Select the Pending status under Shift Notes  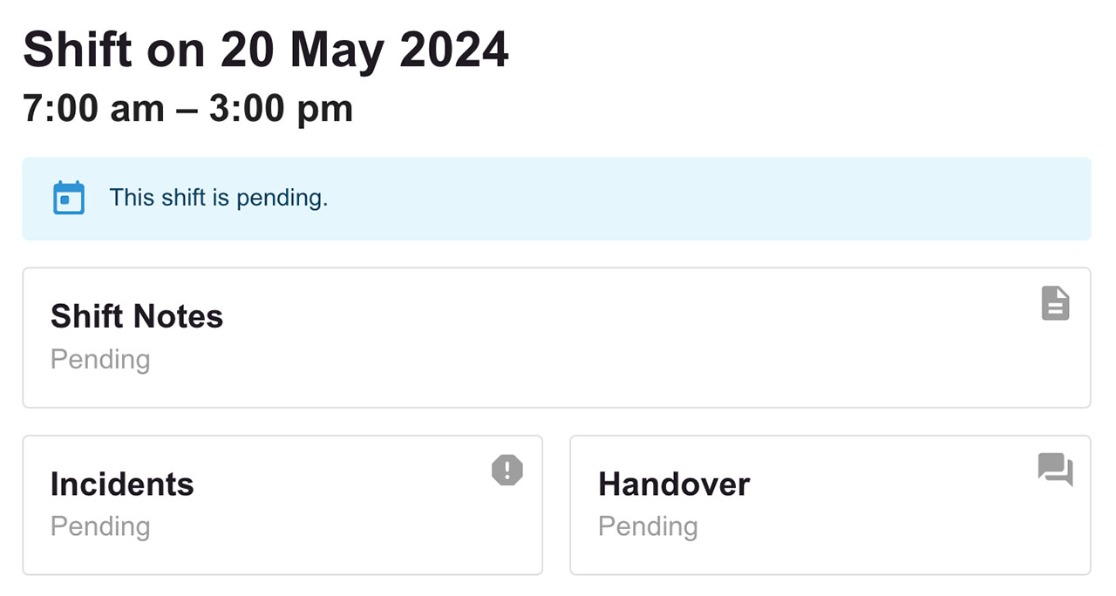click(100, 359)
